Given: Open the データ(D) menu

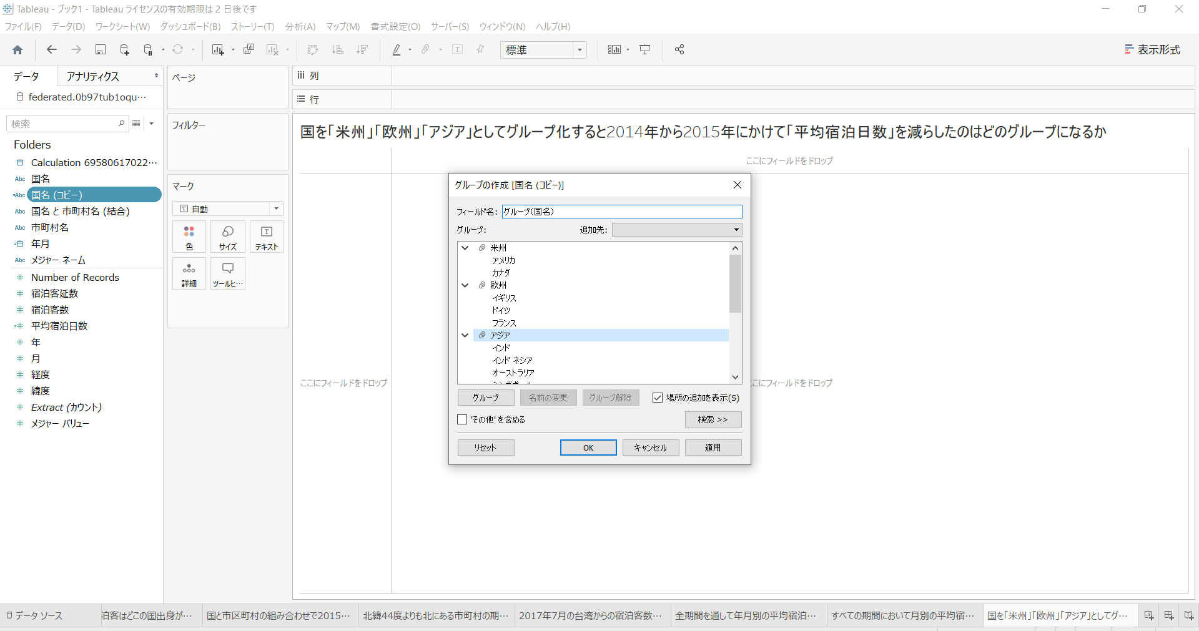Looking at the screenshot, I should point(68,26).
